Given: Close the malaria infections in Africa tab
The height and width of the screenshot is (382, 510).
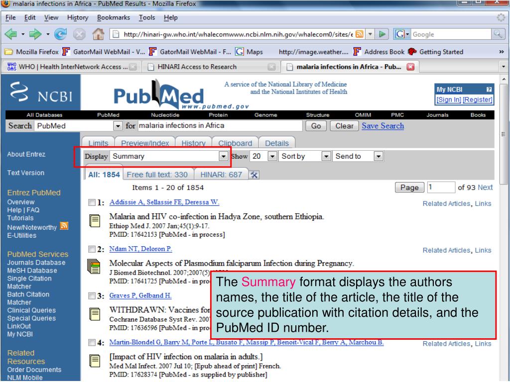Looking at the screenshot, I should tap(411, 67).
